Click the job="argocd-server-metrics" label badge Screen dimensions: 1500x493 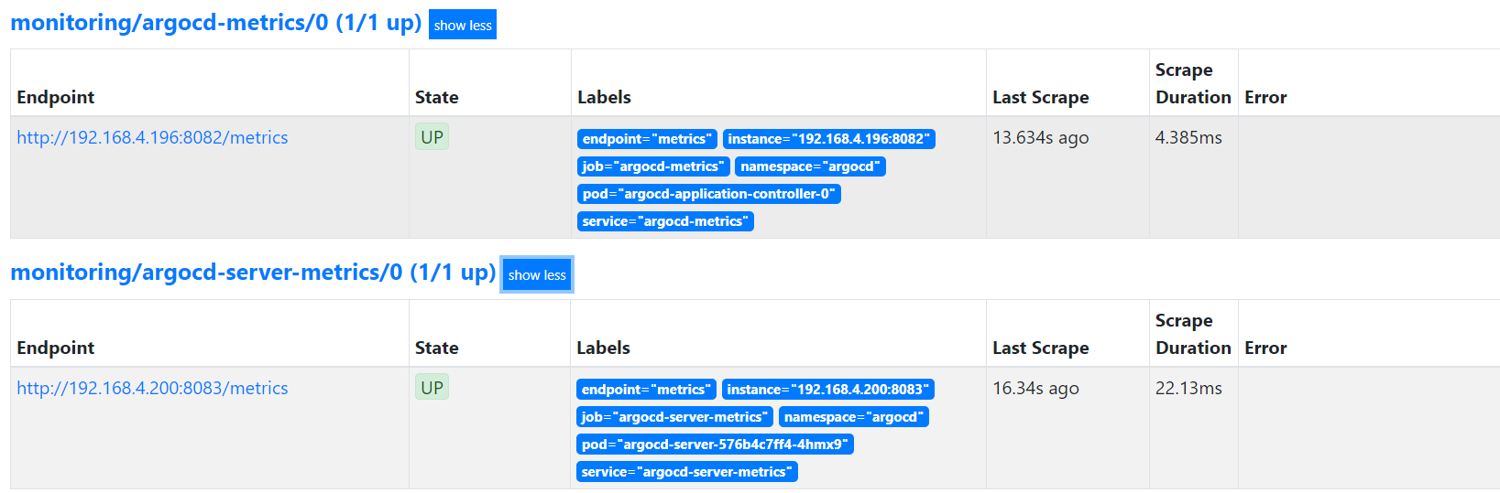point(674,417)
